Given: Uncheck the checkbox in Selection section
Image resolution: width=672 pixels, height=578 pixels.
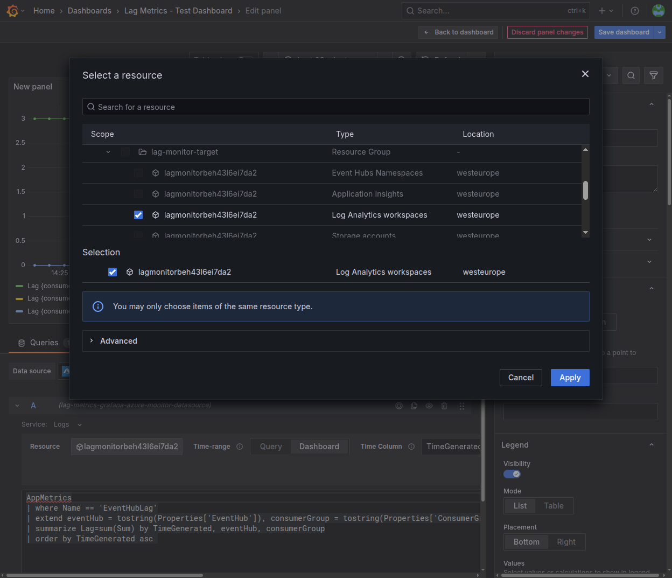Looking at the screenshot, I should tap(113, 272).
